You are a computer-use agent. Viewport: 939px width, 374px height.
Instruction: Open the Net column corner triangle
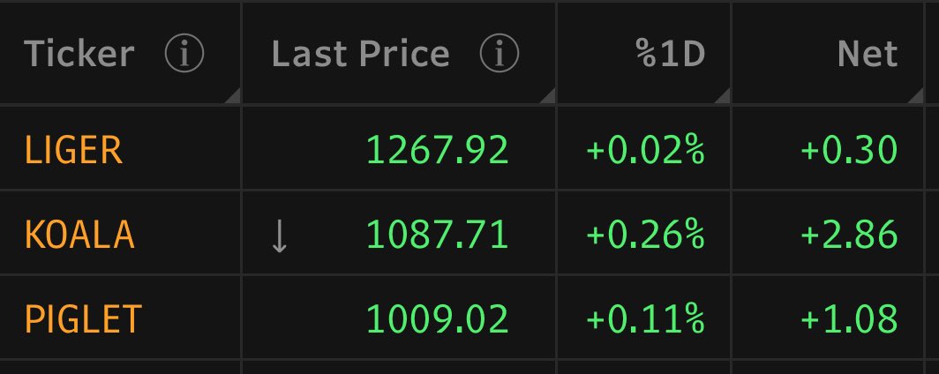pos(916,95)
